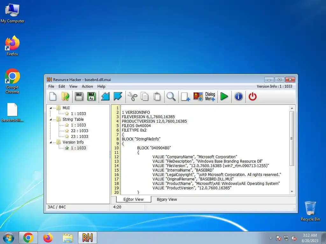Viewport: 326px width, 244px height.
Task: Click the PRODUCTVERSION line in editor
Action: 154,121
